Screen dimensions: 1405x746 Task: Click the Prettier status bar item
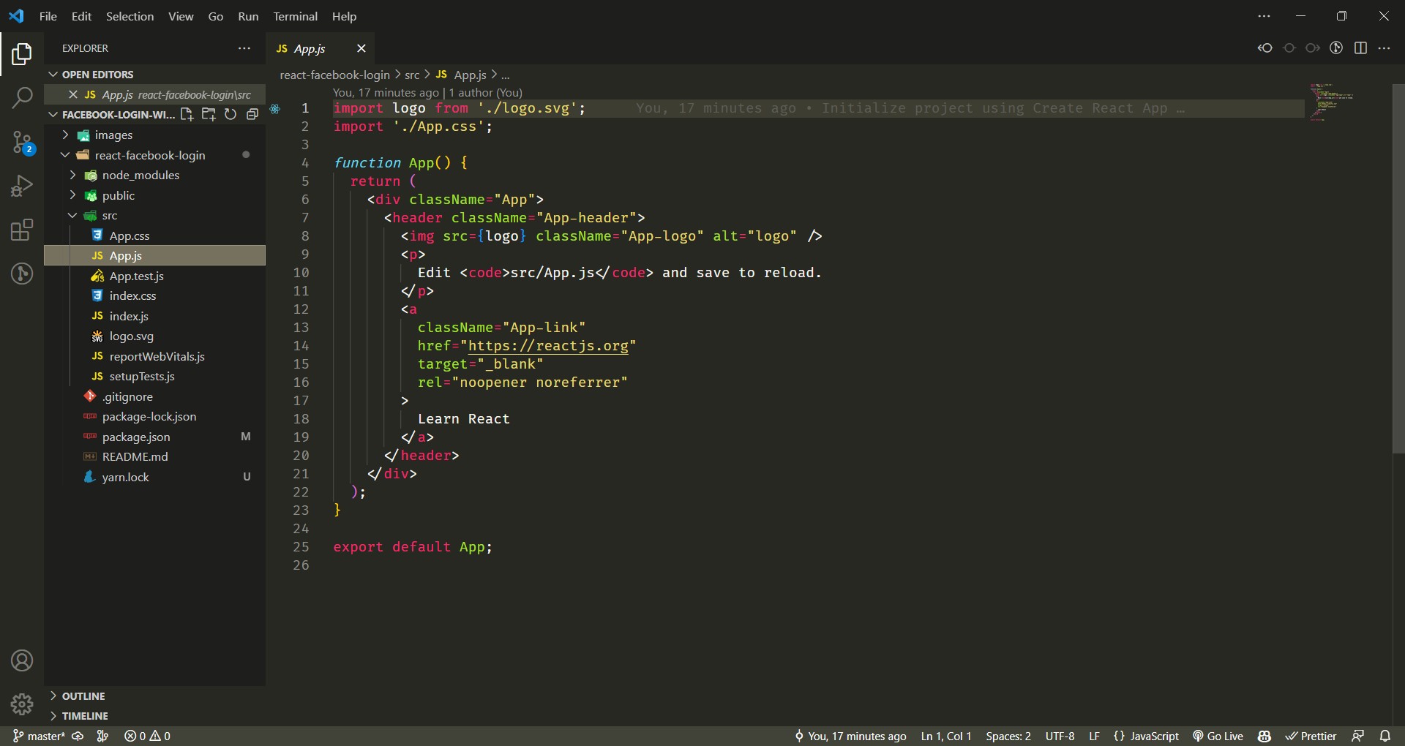click(x=1311, y=736)
